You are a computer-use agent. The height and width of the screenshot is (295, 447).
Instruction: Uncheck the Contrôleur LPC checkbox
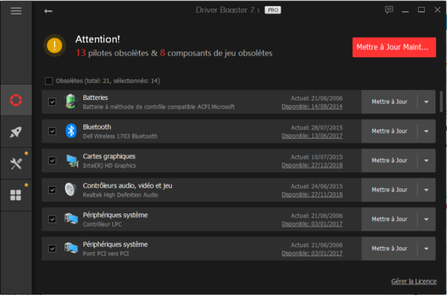tap(52, 219)
